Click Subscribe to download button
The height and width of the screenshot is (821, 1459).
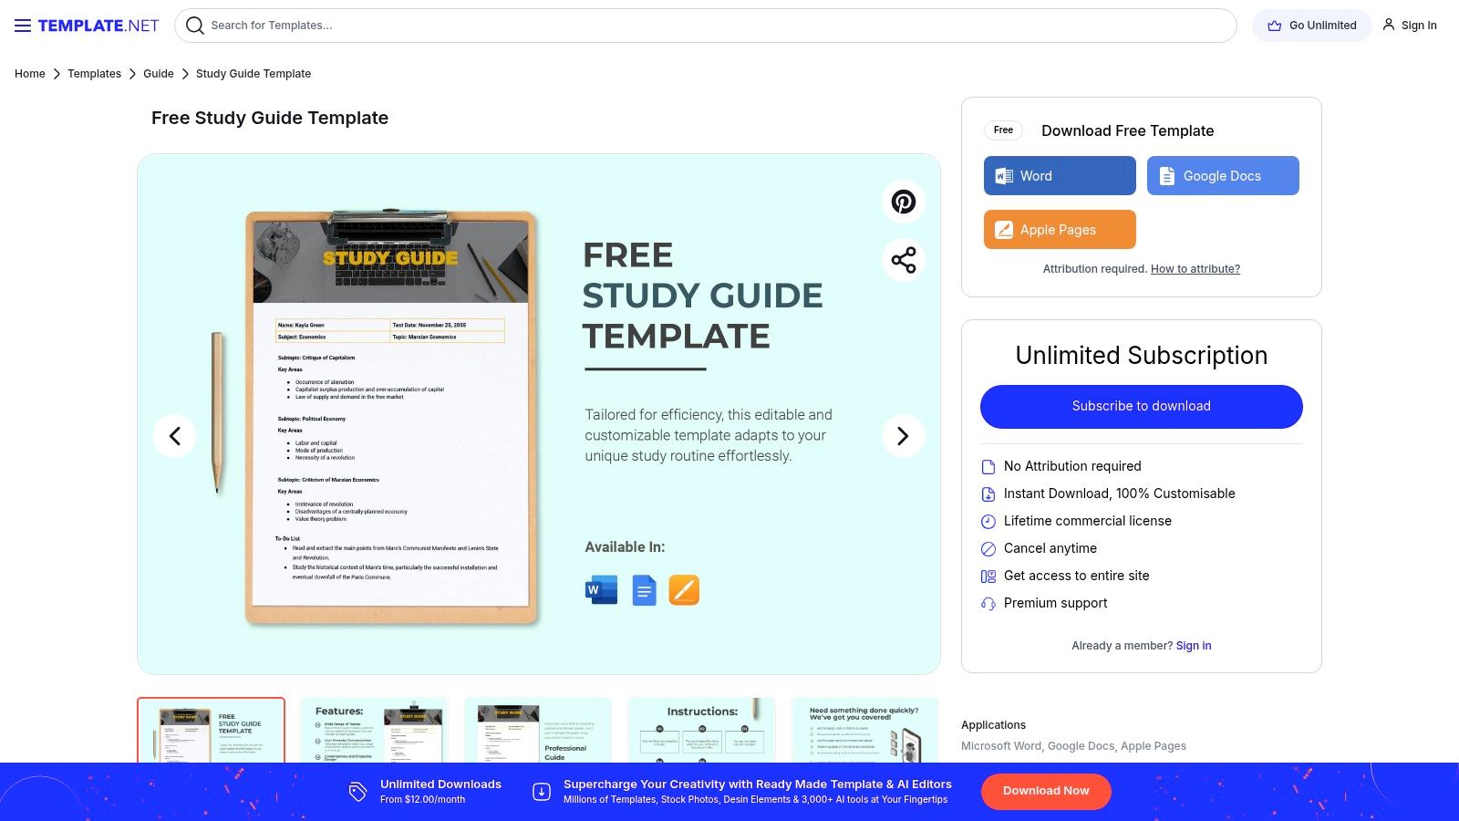pos(1142,407)
